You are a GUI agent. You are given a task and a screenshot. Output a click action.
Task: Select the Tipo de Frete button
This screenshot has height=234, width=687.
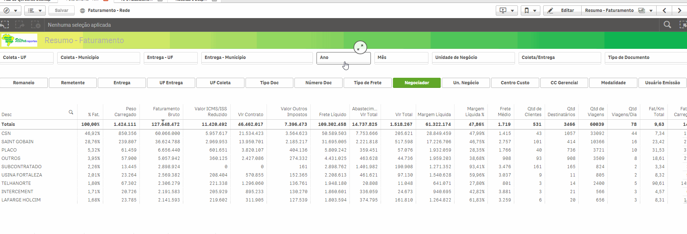pyautogui.click(x=368, y=83)
